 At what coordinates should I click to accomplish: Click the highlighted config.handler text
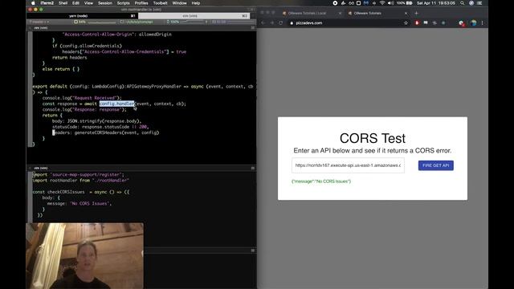(x=116, y=104)
